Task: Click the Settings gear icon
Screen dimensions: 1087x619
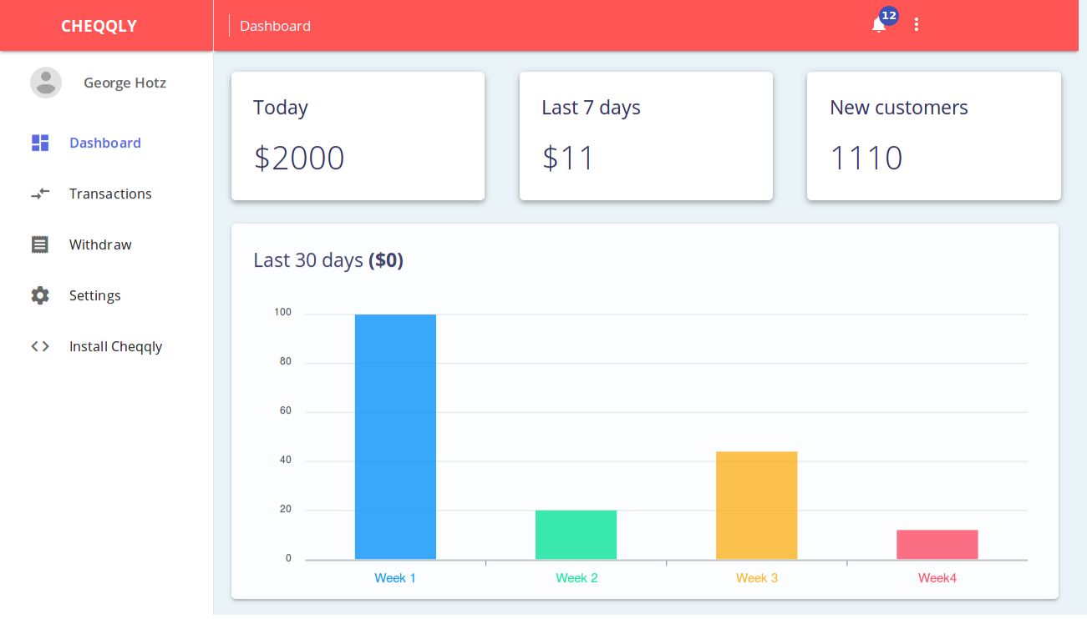Action: (40, 295)
